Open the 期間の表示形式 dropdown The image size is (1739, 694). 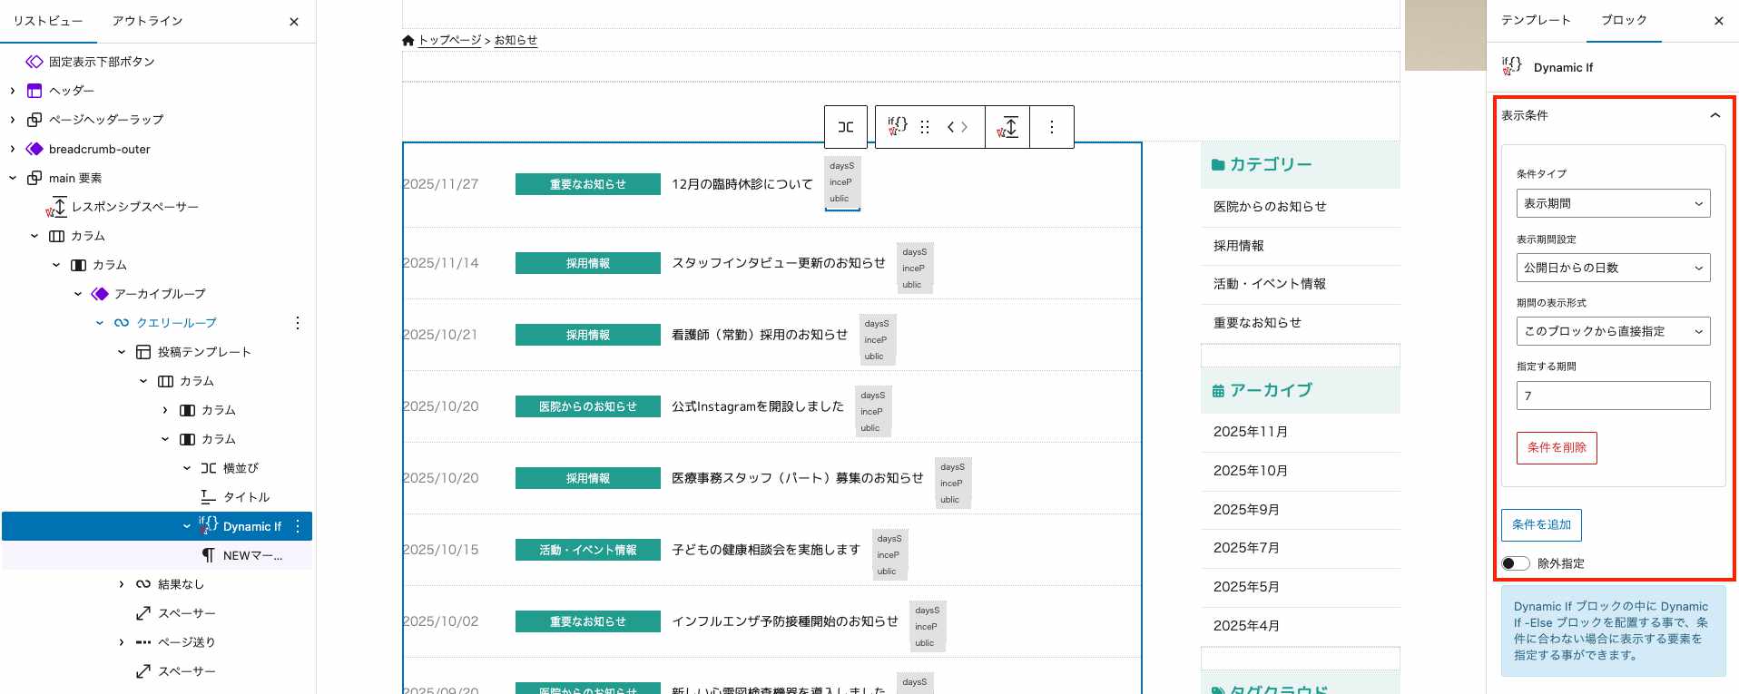point(1613,331)
